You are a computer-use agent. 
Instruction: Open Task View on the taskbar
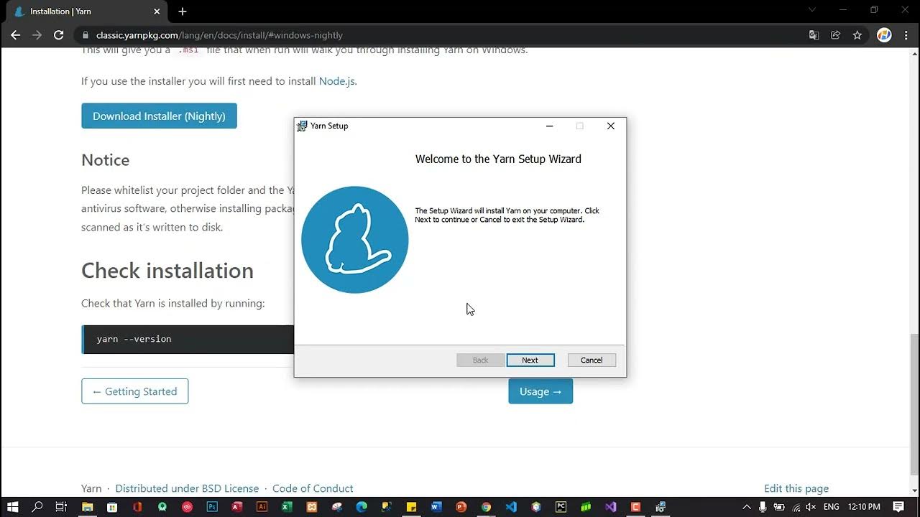click(x=61, y=507)
